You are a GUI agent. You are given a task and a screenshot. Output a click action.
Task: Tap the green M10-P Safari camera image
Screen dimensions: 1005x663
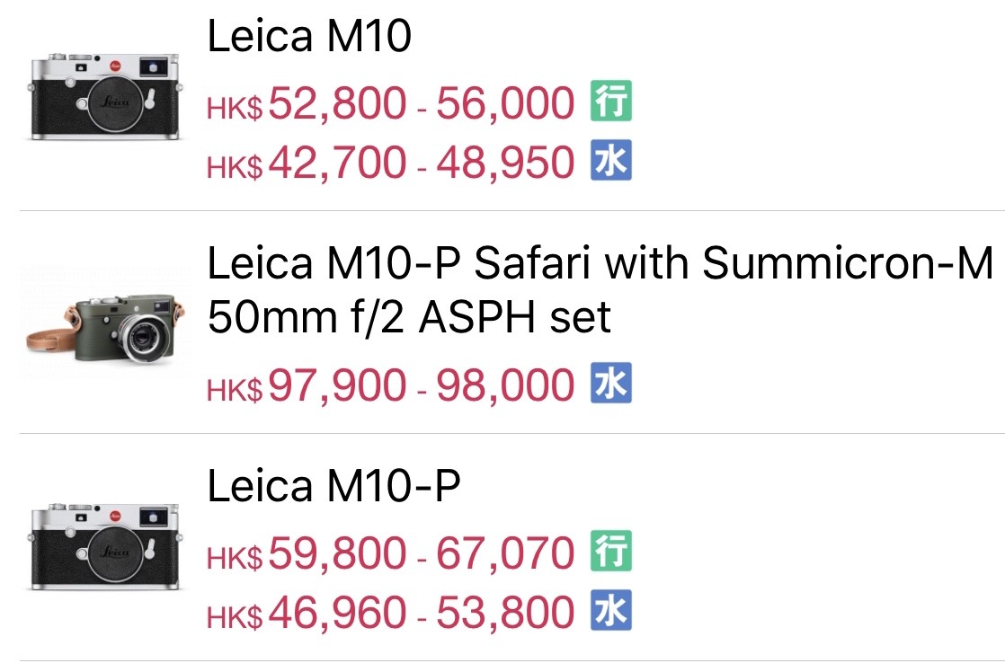click(104, 323)
